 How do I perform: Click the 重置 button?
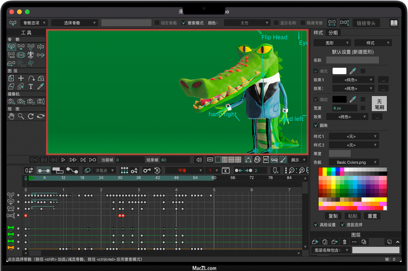click(x=372, y=216)
